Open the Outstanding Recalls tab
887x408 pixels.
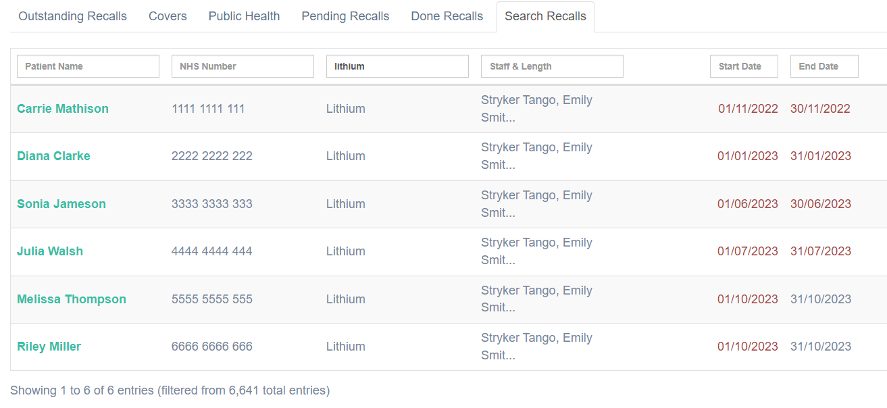pyautogui.click(x=72, y=16)
